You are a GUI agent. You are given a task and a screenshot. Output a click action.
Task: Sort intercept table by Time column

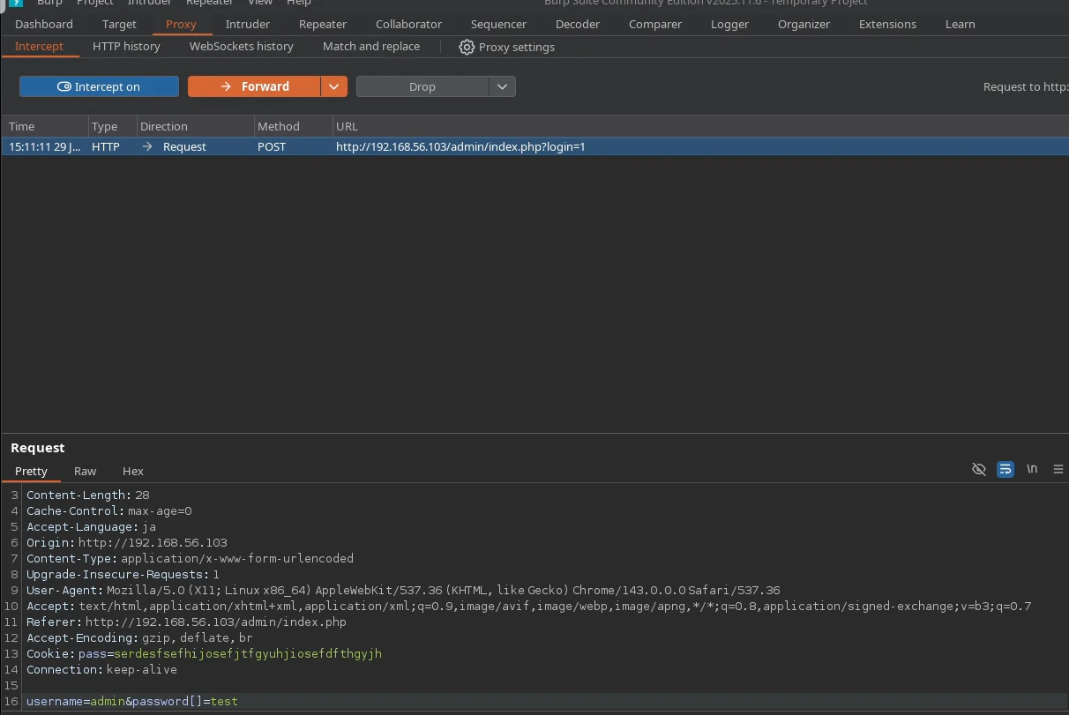point(44,126)
